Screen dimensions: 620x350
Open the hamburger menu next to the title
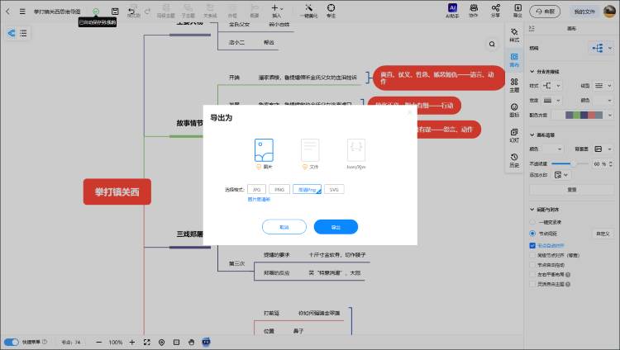point(22,12)
